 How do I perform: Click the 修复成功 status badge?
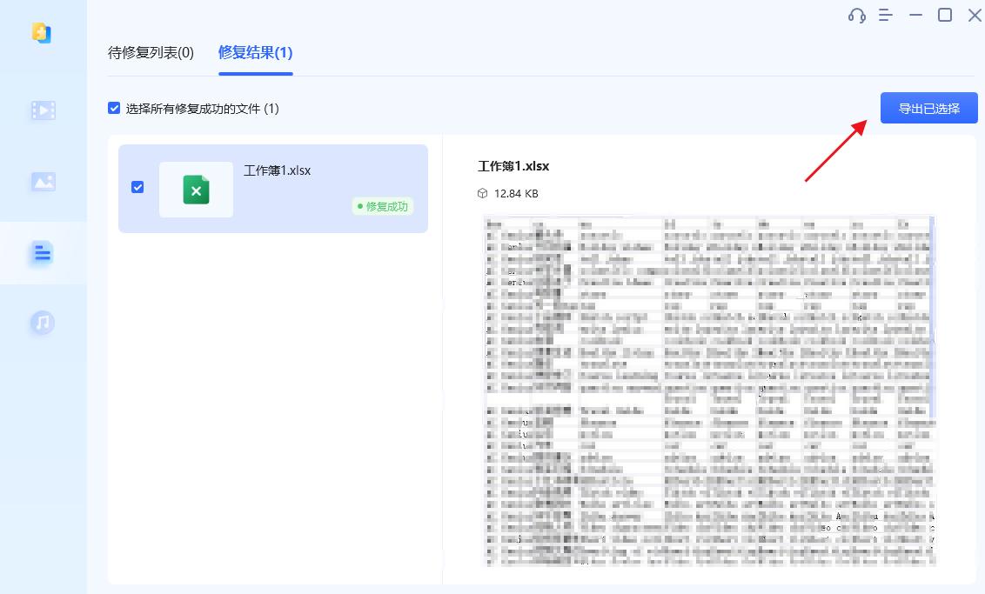click(381, 207)
